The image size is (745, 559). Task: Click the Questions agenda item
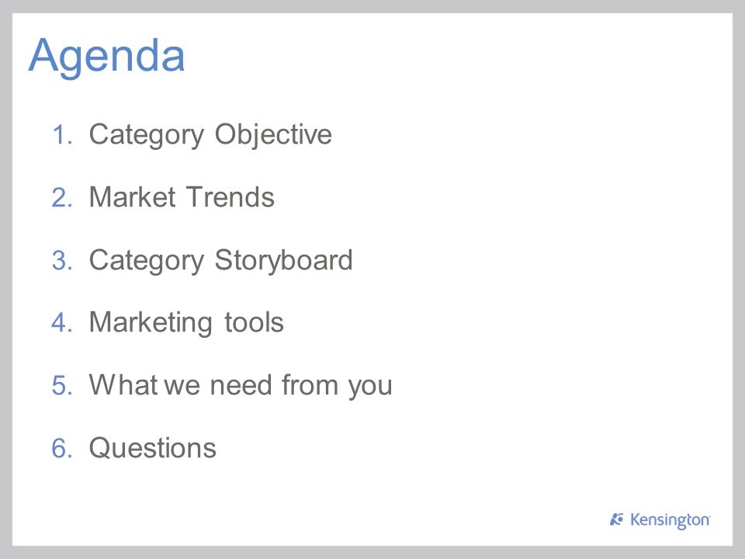153,448
